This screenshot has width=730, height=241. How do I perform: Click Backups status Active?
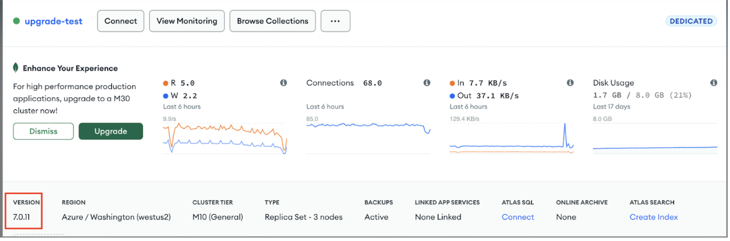point(376,217)
